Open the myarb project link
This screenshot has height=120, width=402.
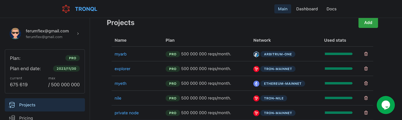tap(121, 54)
